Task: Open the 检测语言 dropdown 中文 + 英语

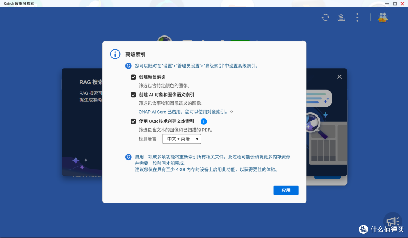Action: tap(182, 139)
